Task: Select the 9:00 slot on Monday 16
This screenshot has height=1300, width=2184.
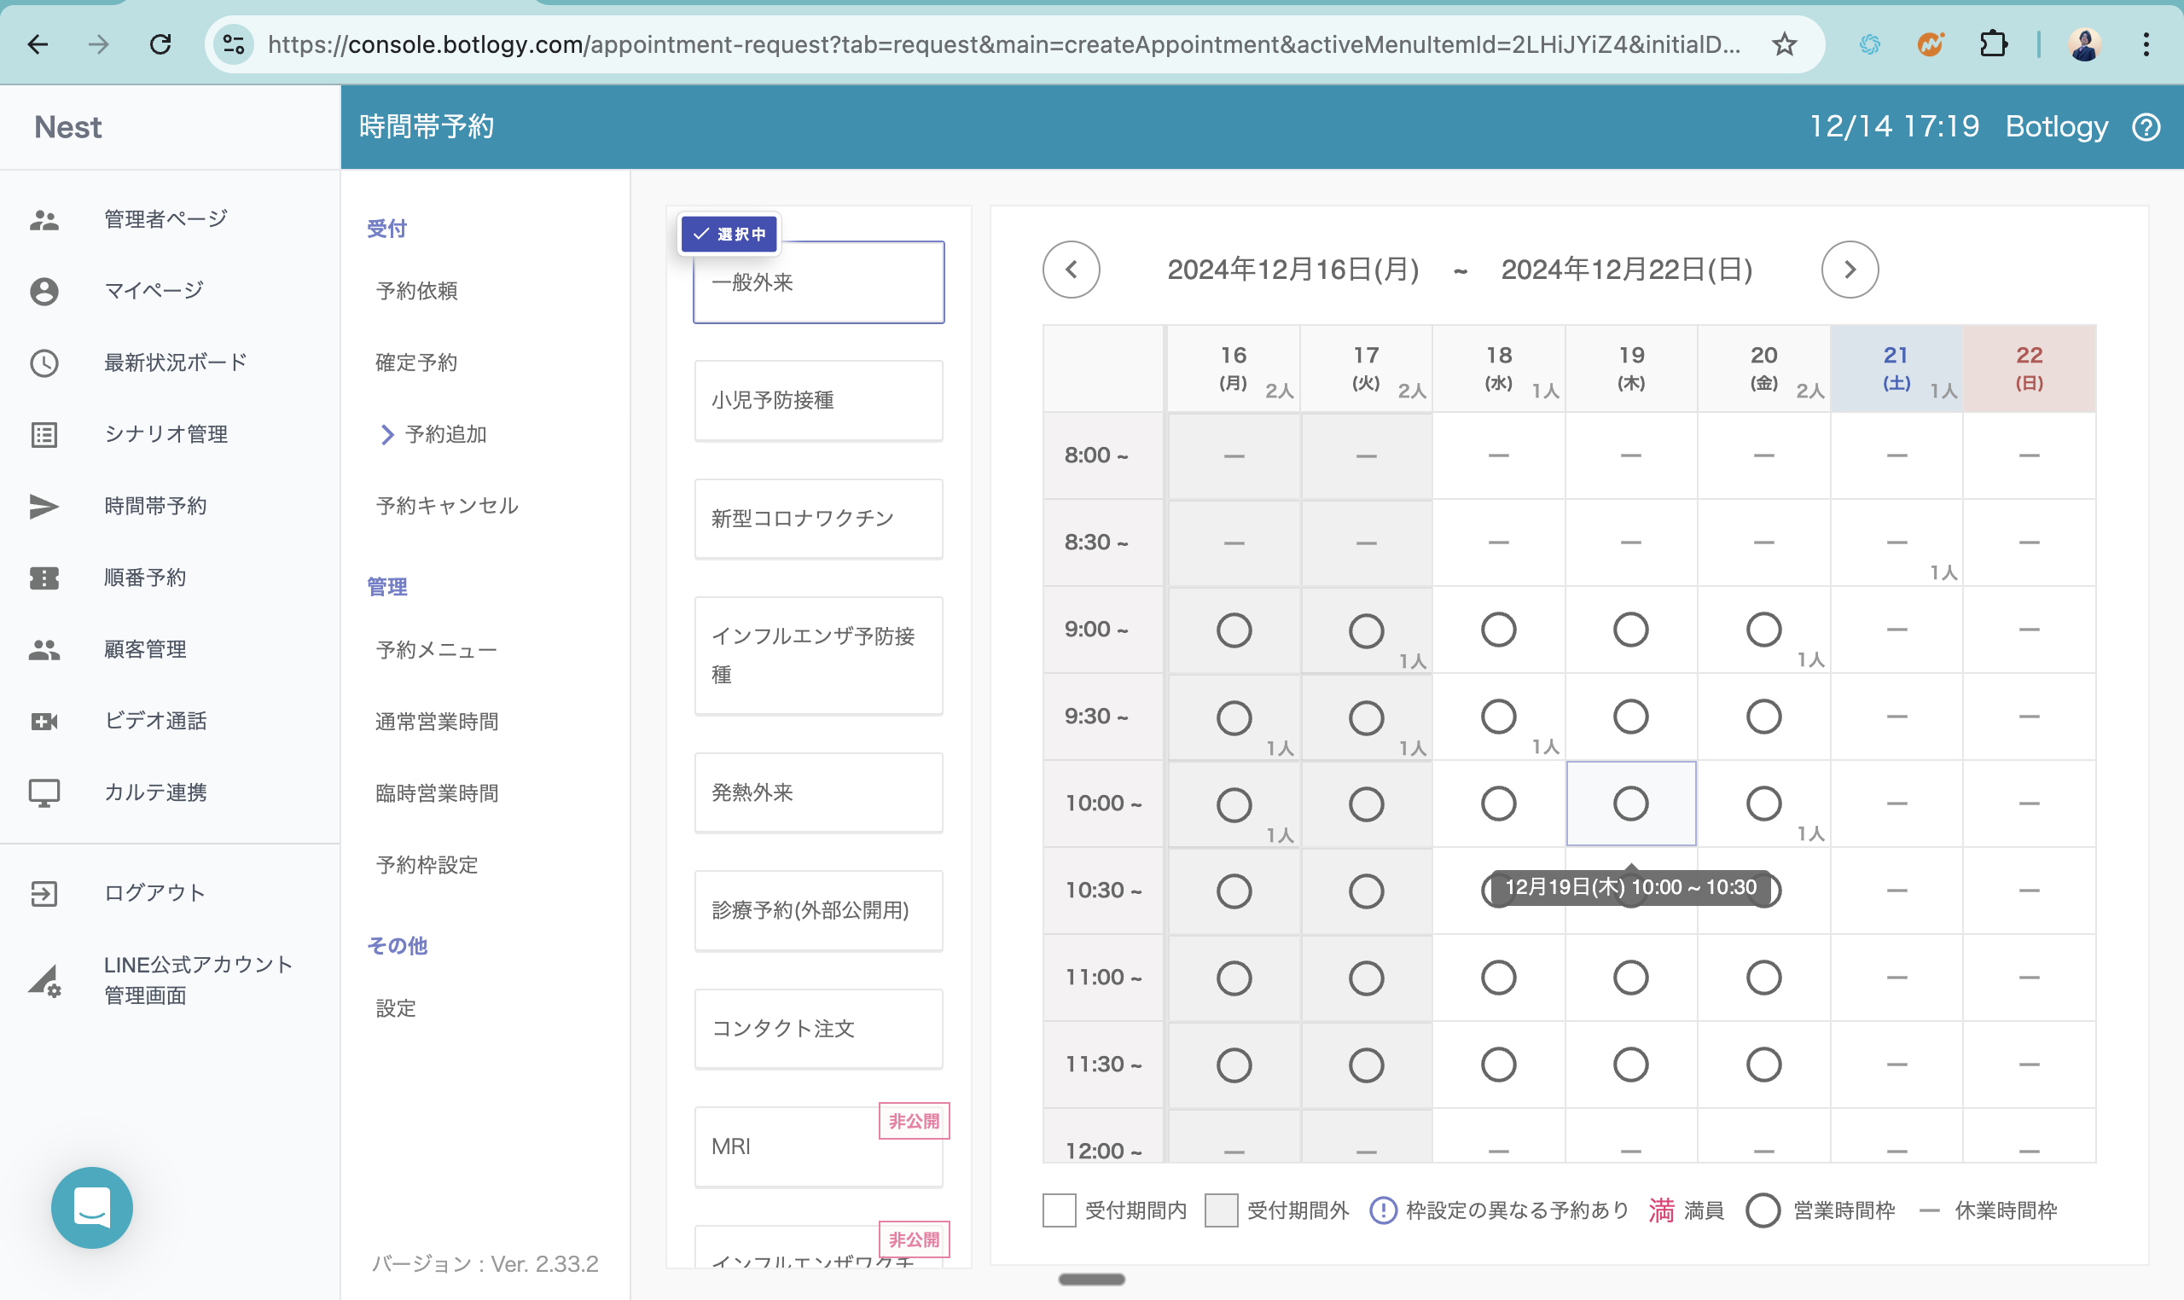Action: tap(1234, 630)
